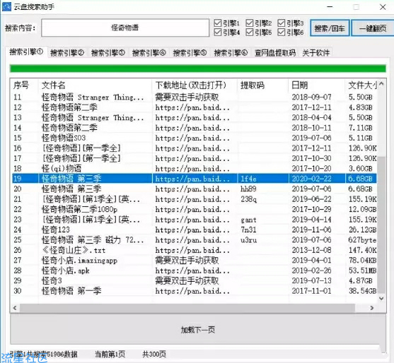Viewport: 394px width, 363px height.
Task: Select row 22 怪奇物语第二季1080p
Action: tap(194, 209)
